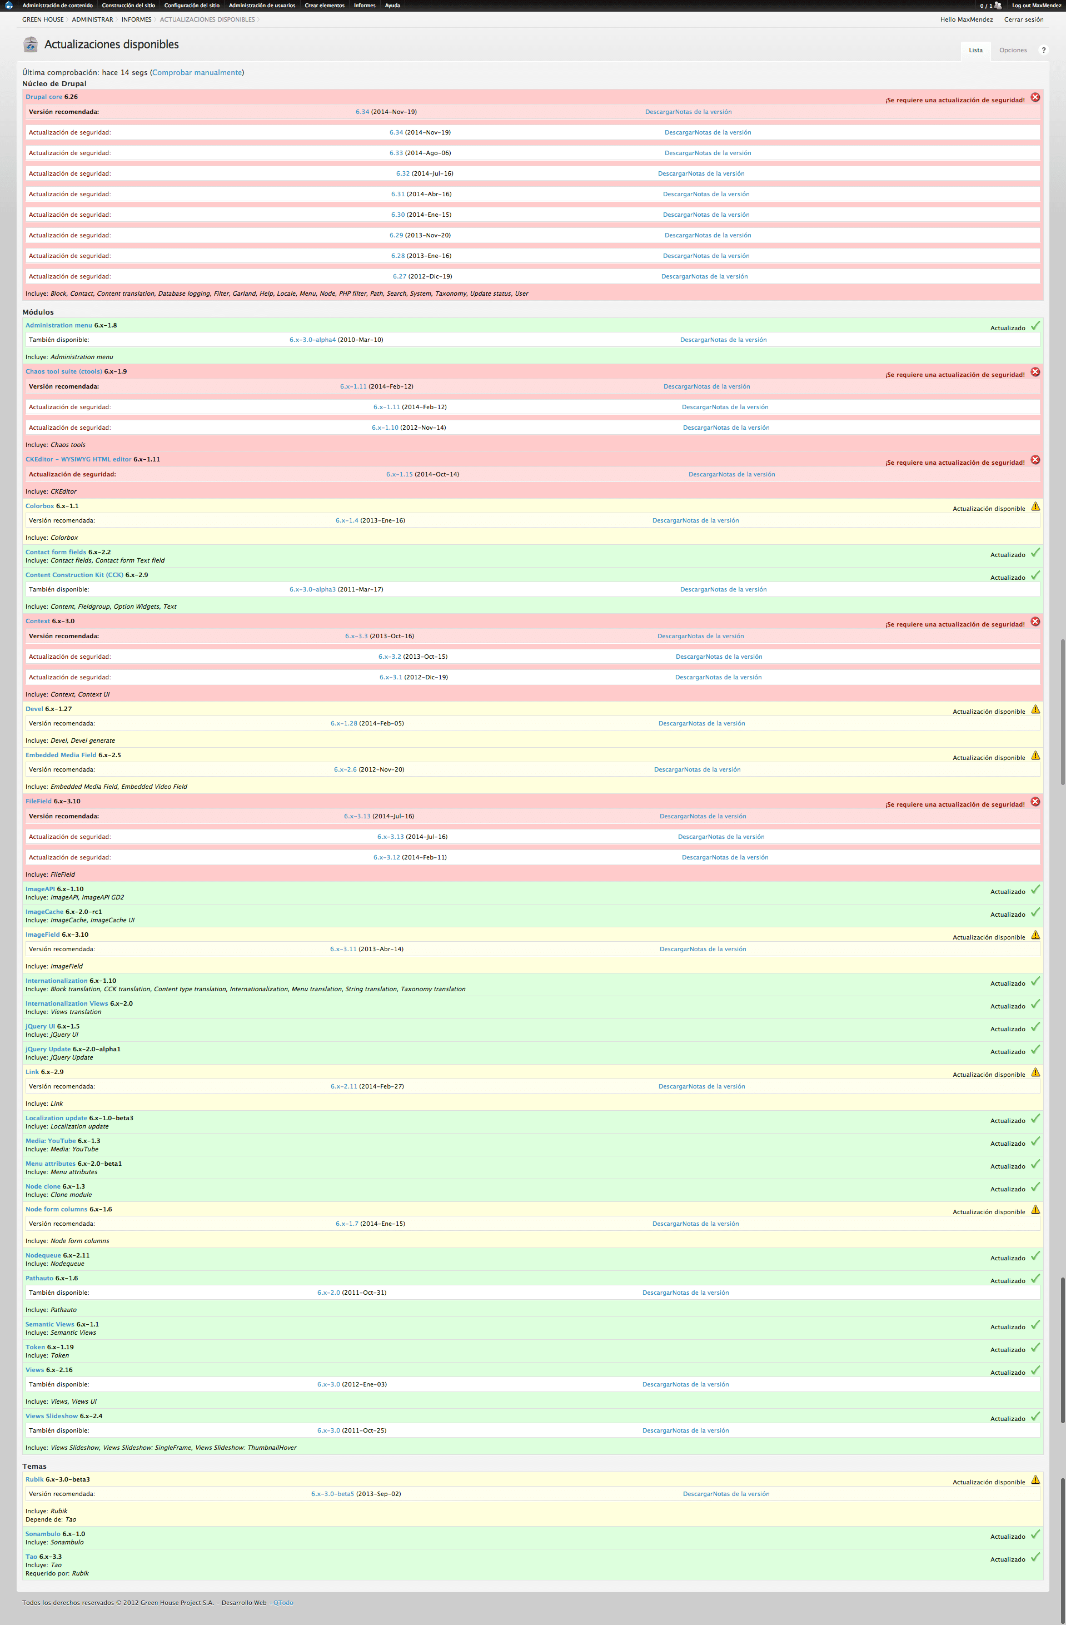
Task: Click Cerrar sesión to log out
Action: [x=1023, y=20]
